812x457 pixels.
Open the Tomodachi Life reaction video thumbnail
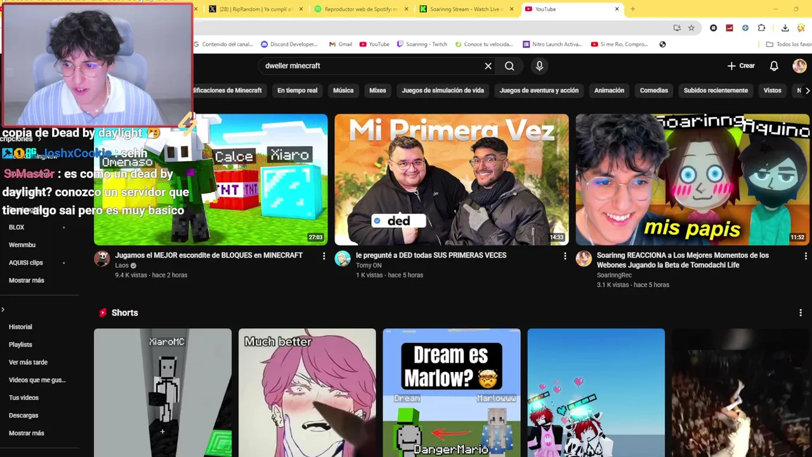(x=693, y=180)
